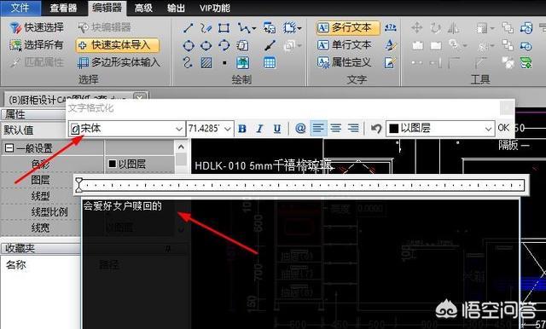The image size is (546, 329).
Task: Click the OK button in text formatting
Action: (503, 128)
